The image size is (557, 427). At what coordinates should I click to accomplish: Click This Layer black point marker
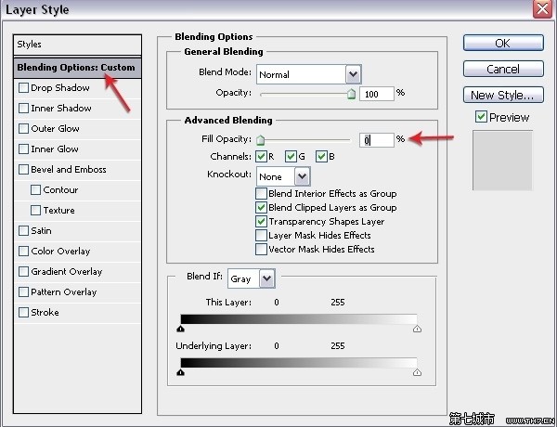pyautogui.click(x=180, y=329)
